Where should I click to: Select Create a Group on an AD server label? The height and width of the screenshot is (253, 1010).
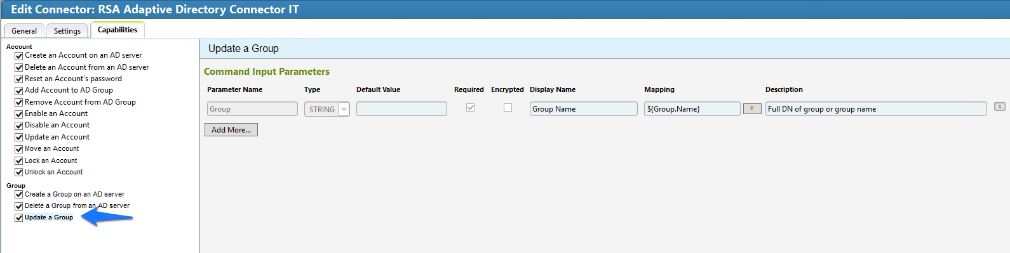click(x=74, y=194)
